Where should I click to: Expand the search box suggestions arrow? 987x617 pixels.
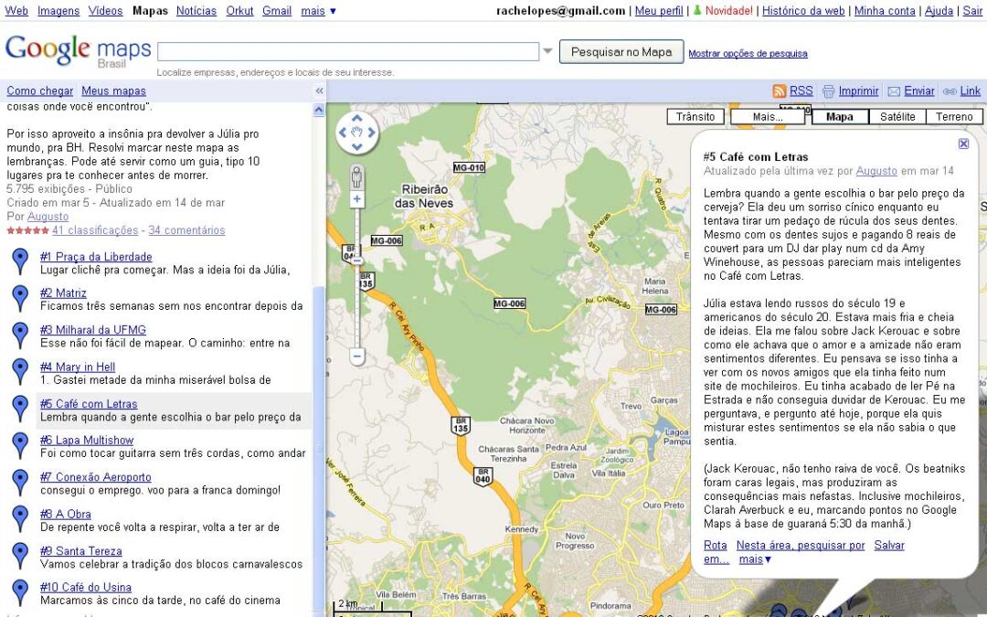tap(547, 51)
